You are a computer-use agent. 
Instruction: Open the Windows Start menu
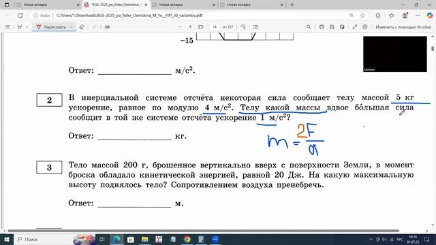(x=7, y=239)
